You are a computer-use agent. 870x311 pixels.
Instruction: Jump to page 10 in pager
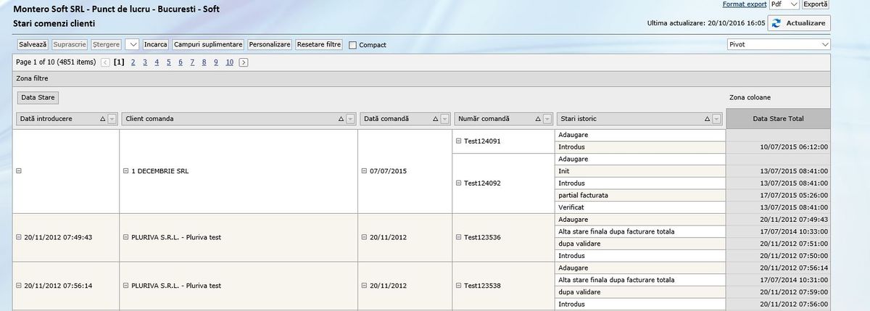229,62
